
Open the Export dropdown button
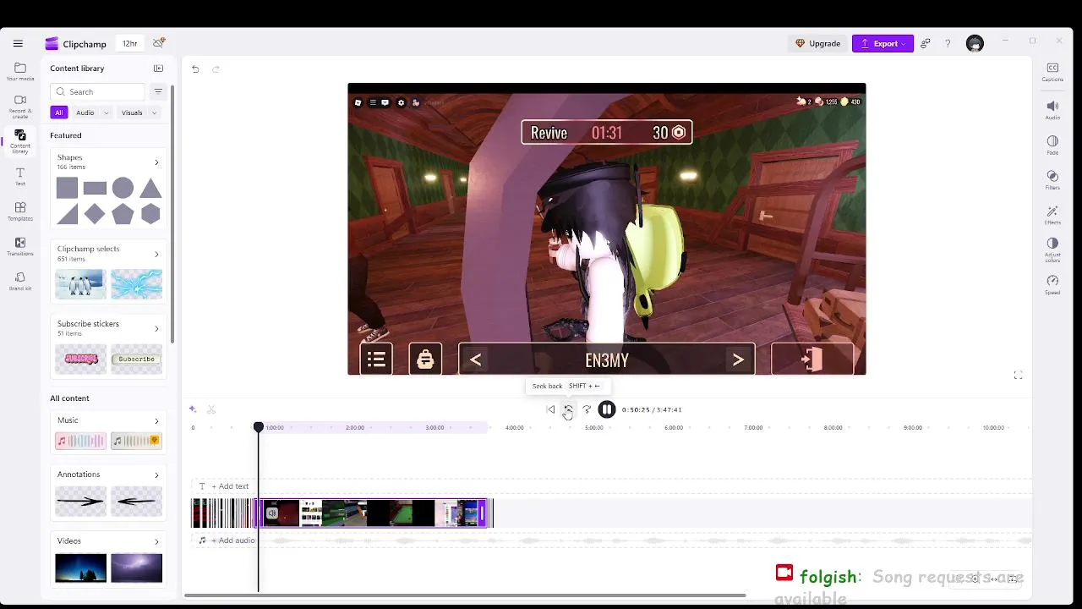click(x=883, y=43)
